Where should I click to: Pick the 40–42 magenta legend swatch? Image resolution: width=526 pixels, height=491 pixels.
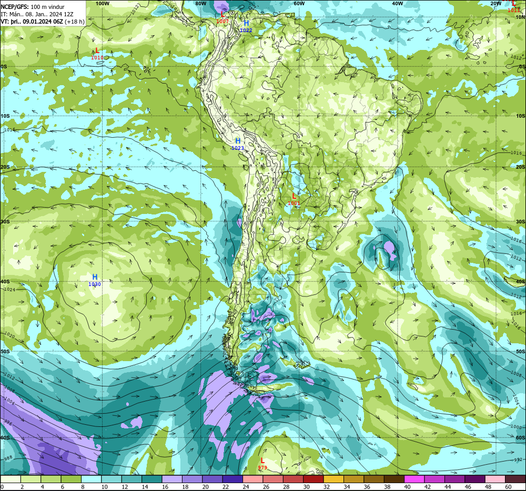coord(414,479)
